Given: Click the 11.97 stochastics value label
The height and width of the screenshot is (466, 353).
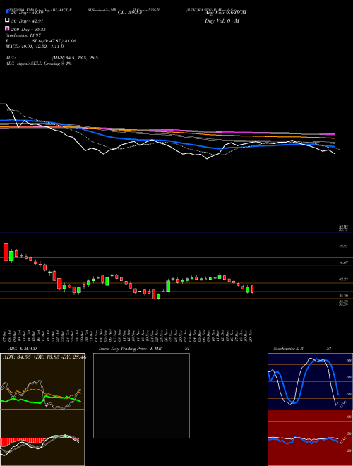Looking at the screenshot, I should [342, 404].
